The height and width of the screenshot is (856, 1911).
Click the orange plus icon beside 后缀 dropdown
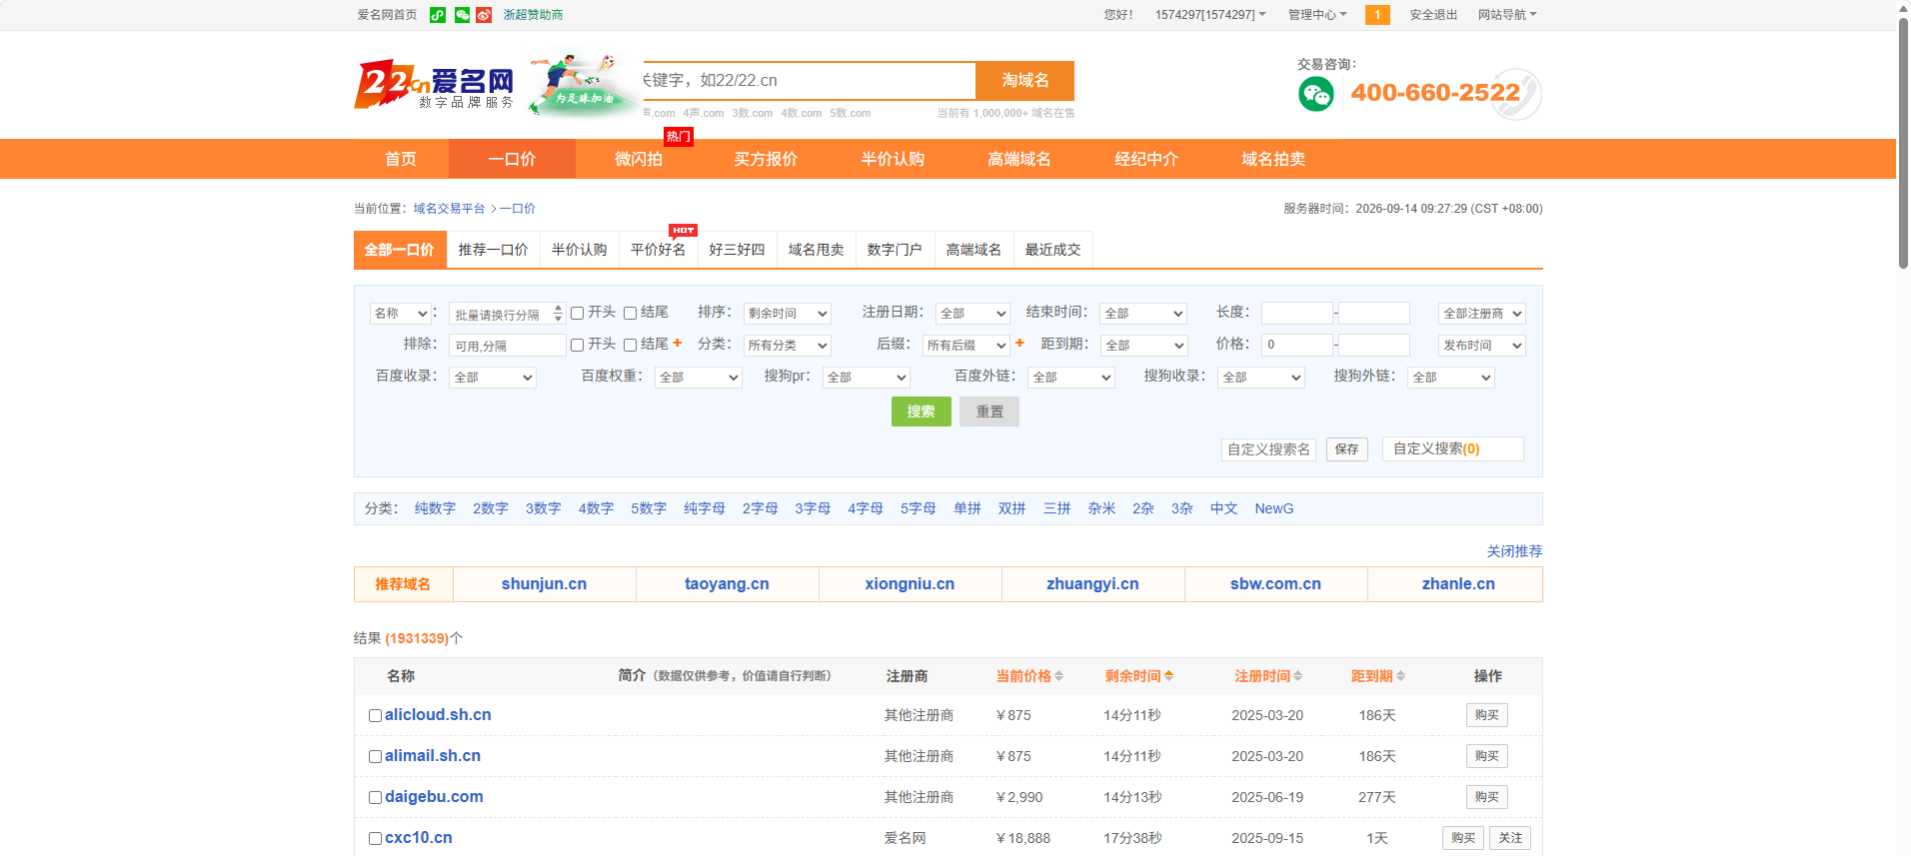coord(1019,344)
